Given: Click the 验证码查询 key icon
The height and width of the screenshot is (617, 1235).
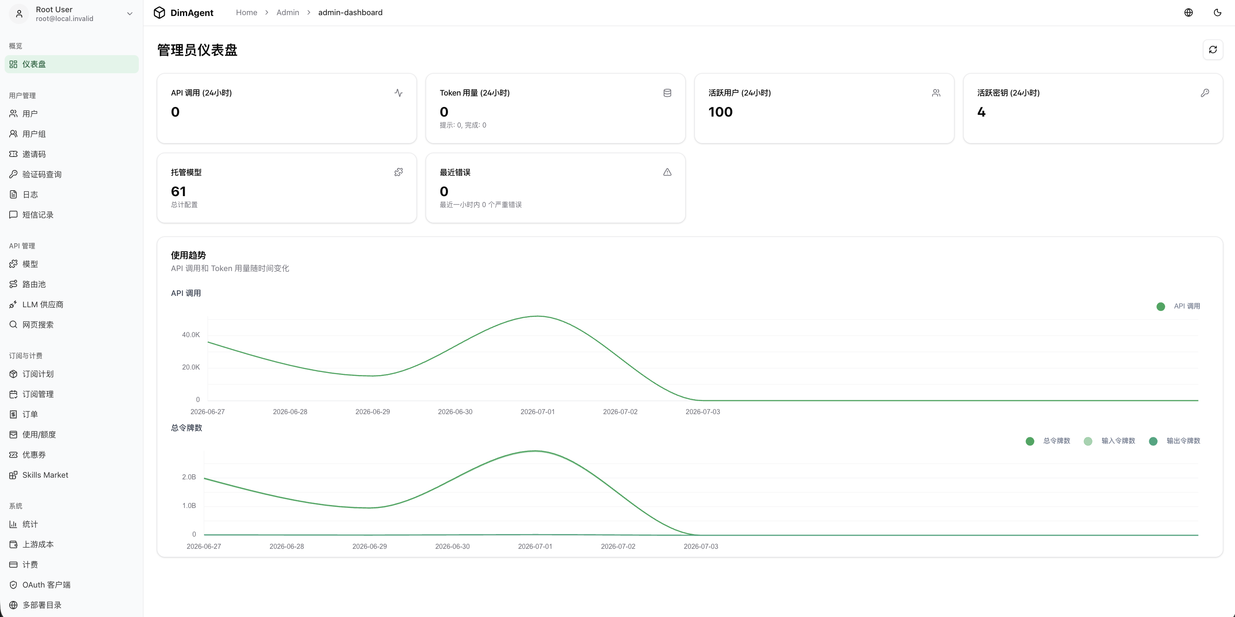Looking at the screenshot, I should point(13,174).
